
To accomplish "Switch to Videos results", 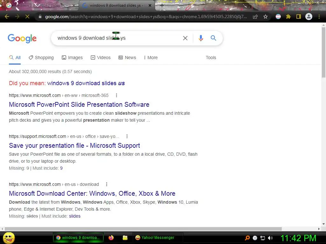I will 101,58.
